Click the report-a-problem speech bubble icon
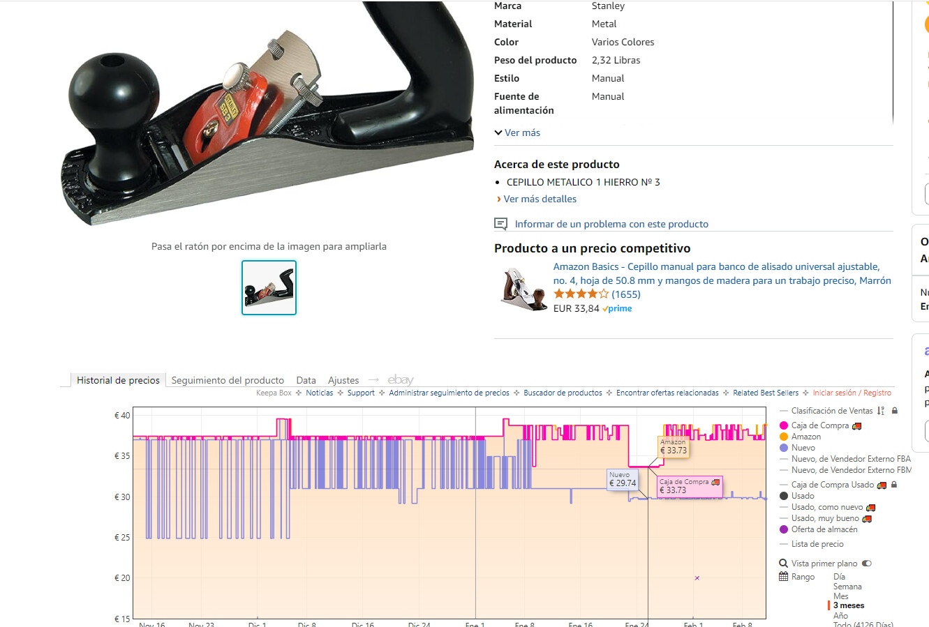The height and width of the screenshot is (627, 929). pos(500,224)
